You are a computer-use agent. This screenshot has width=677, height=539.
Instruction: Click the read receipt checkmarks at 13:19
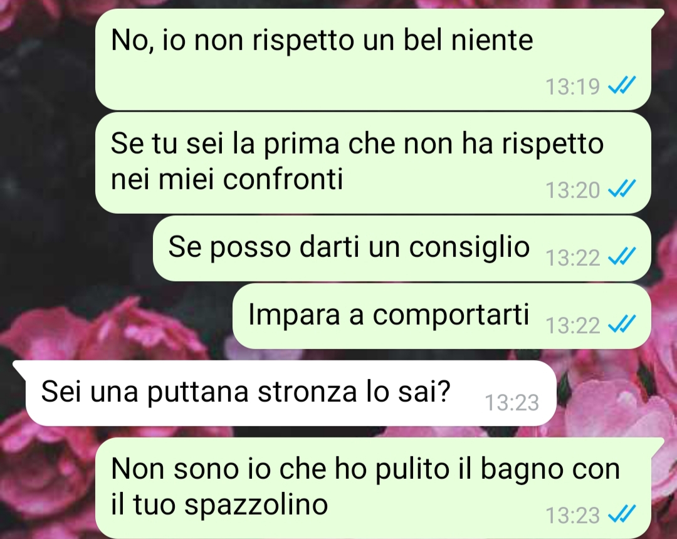[x=621, y=85]
